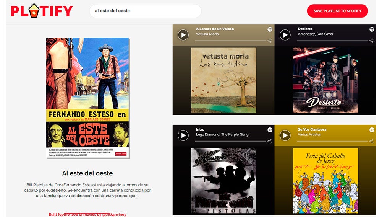Click the movie title 'Al este del oeste'

(87, 173)
